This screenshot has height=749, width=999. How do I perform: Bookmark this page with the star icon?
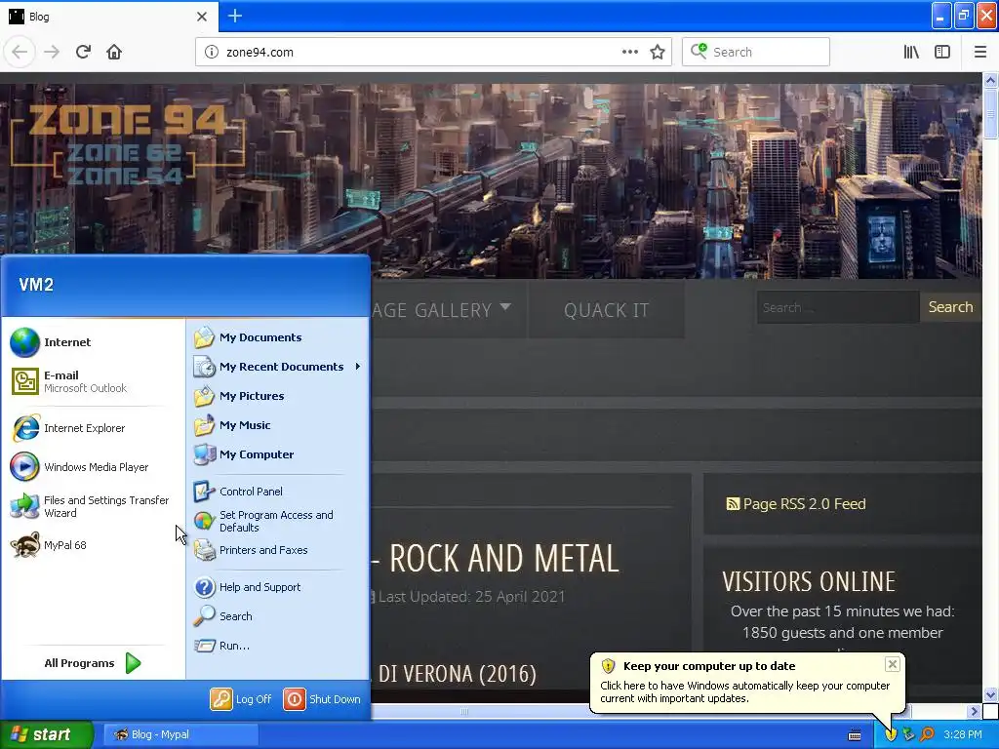click(658, 53)
